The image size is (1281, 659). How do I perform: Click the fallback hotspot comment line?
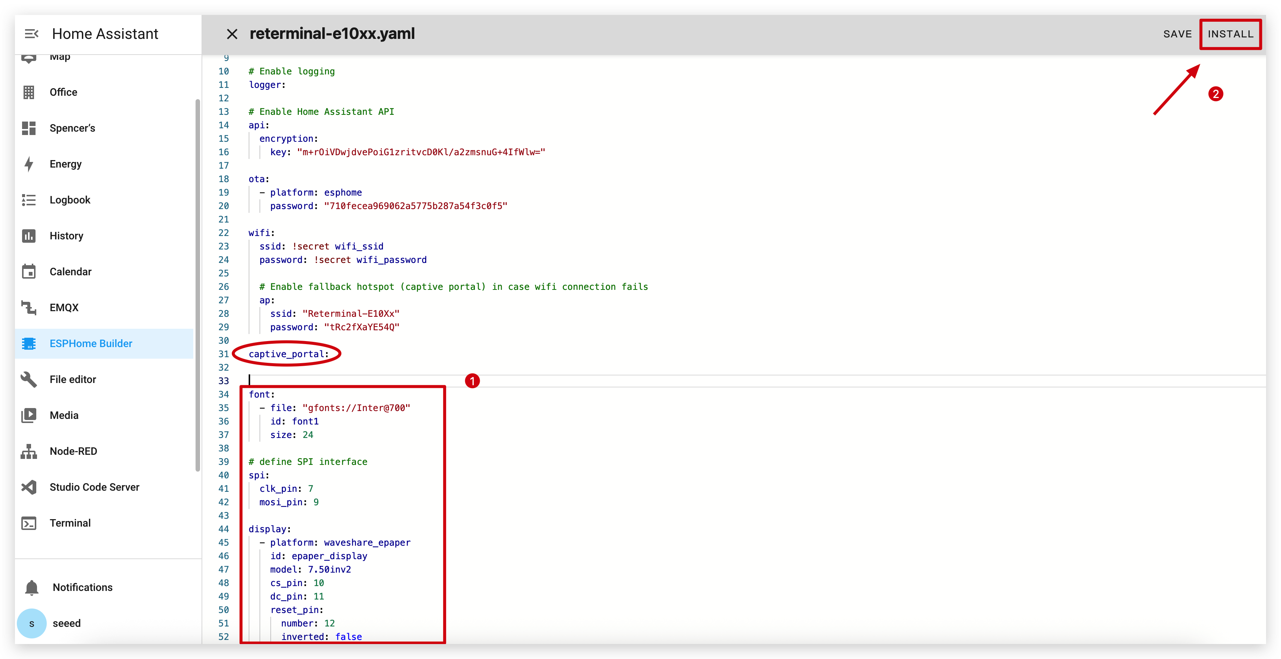[x=454, y=287]
